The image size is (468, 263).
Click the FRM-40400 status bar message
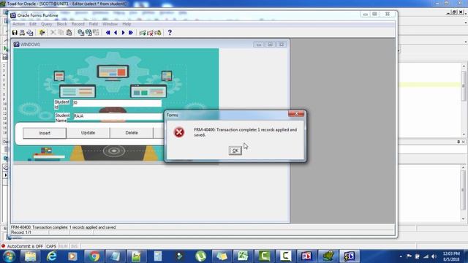pos(64,227)
